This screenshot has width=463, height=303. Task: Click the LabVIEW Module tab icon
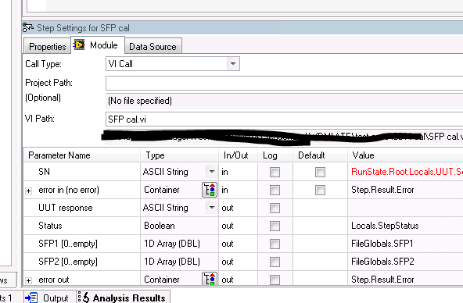pyautogui.click(x=79, y=45)
